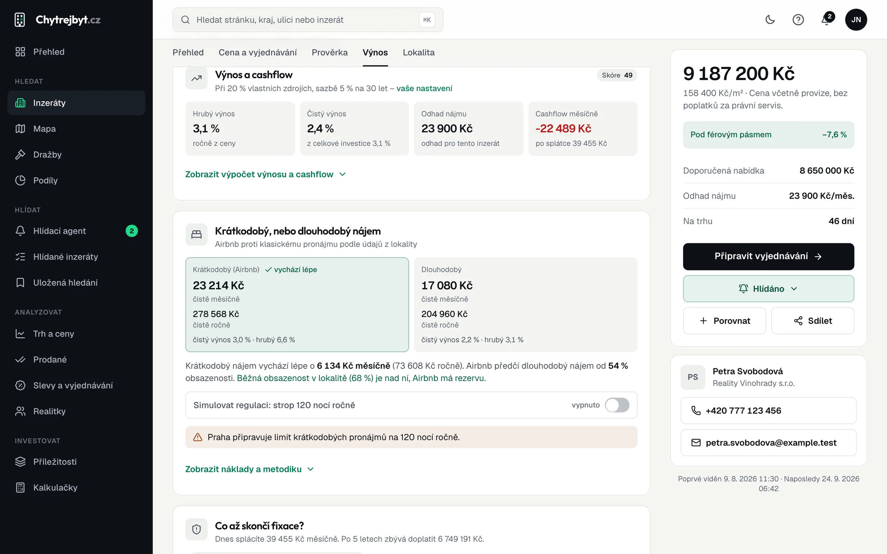Open the Hlídáno dropdown button

pyautogui.click(x=768, y=288)
